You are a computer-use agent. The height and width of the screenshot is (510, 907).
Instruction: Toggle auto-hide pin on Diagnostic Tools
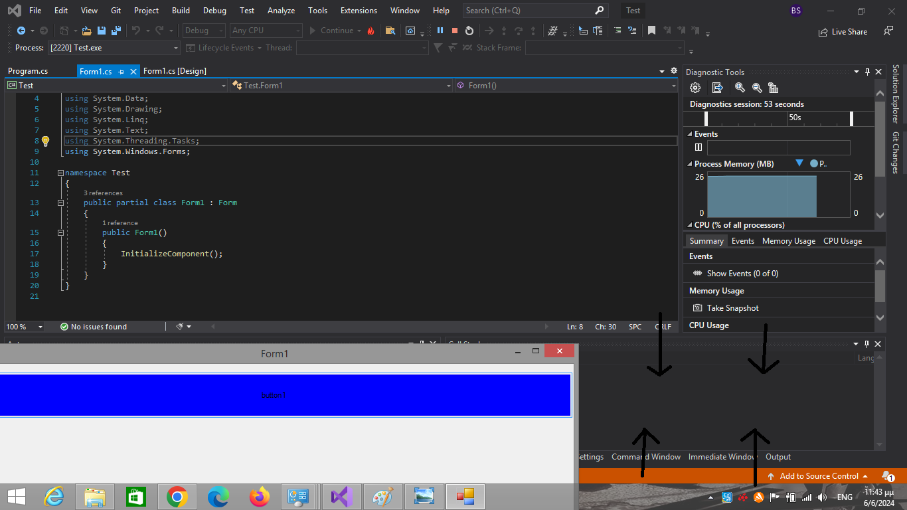click(867, 72)
